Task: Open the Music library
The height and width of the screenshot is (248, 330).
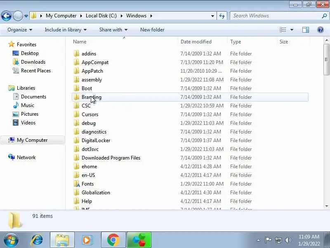Action: 27,105
